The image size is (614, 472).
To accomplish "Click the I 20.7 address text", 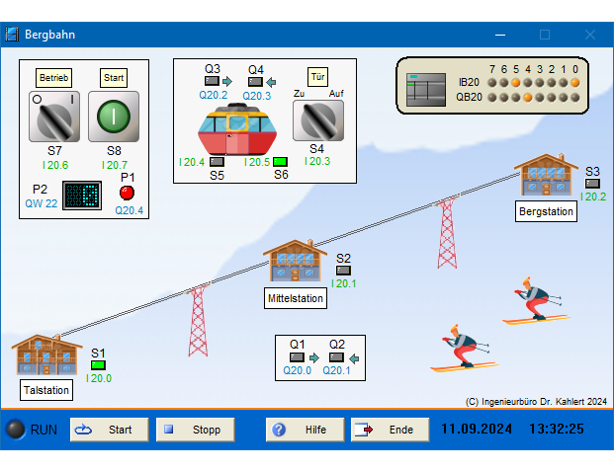I will point(114,165).
